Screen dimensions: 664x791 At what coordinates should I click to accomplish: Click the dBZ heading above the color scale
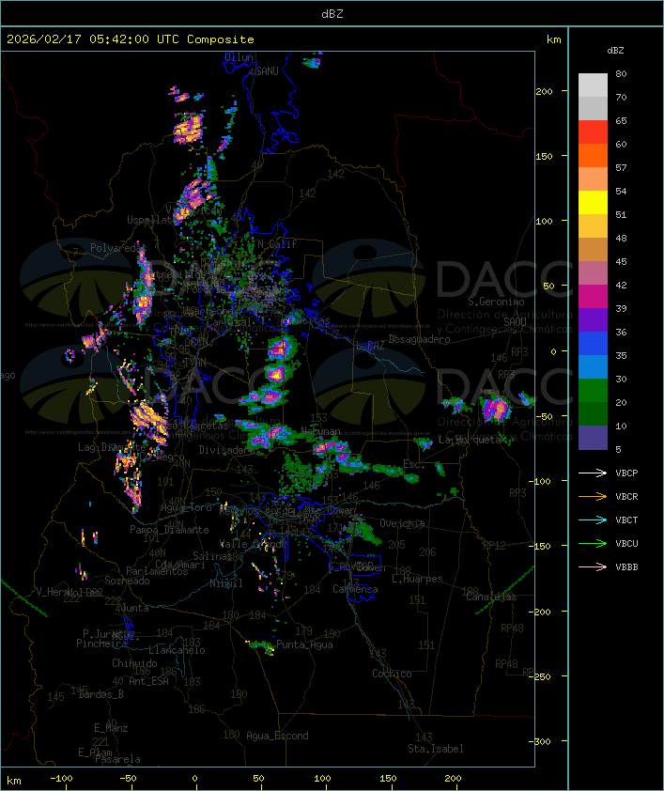tap(615, 51)
